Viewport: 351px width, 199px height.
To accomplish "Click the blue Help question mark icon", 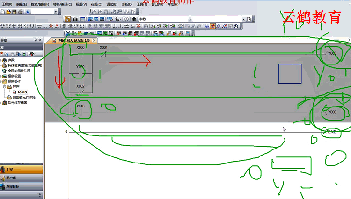I will (x=28, y=12).
